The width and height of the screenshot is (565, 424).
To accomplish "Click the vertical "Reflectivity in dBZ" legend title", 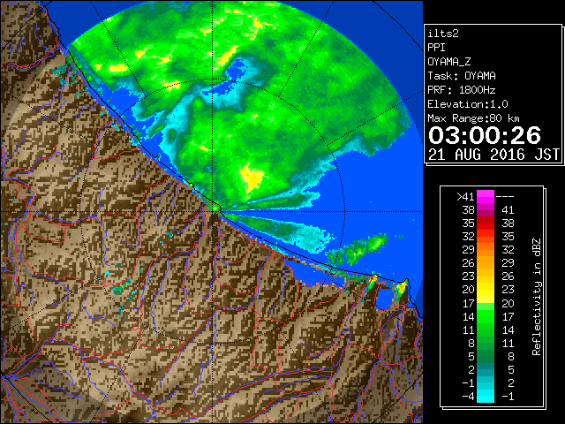I will tap(537, 297).
